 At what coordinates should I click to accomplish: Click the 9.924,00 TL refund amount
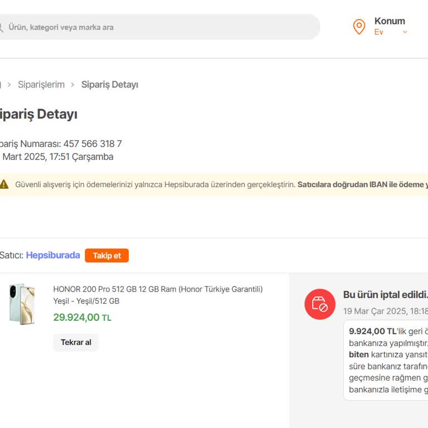[373, 331]
